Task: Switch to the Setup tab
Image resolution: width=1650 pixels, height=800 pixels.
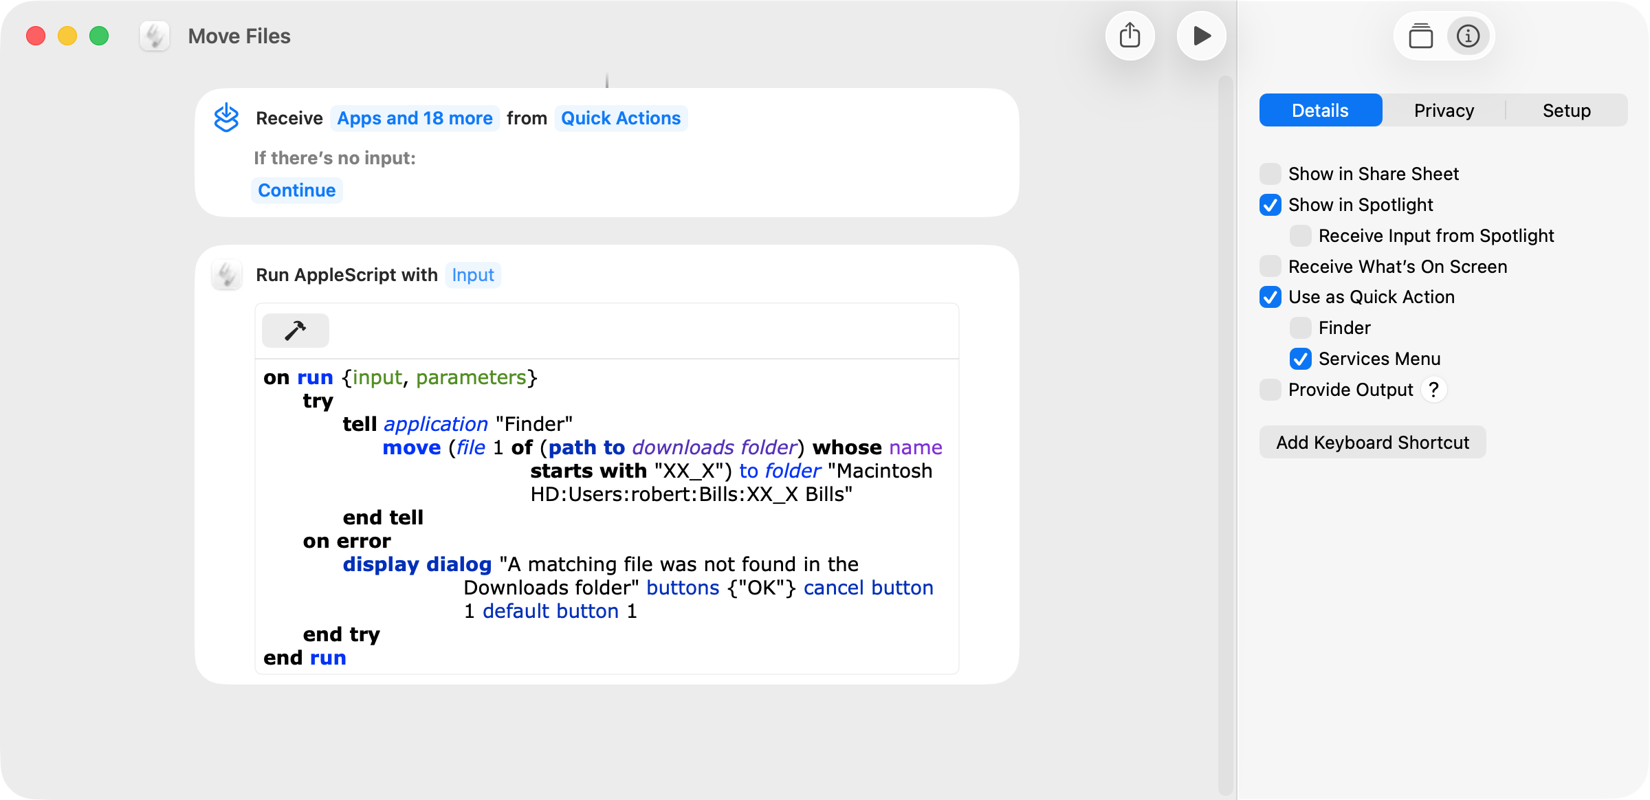Action: coord(1566,111)
